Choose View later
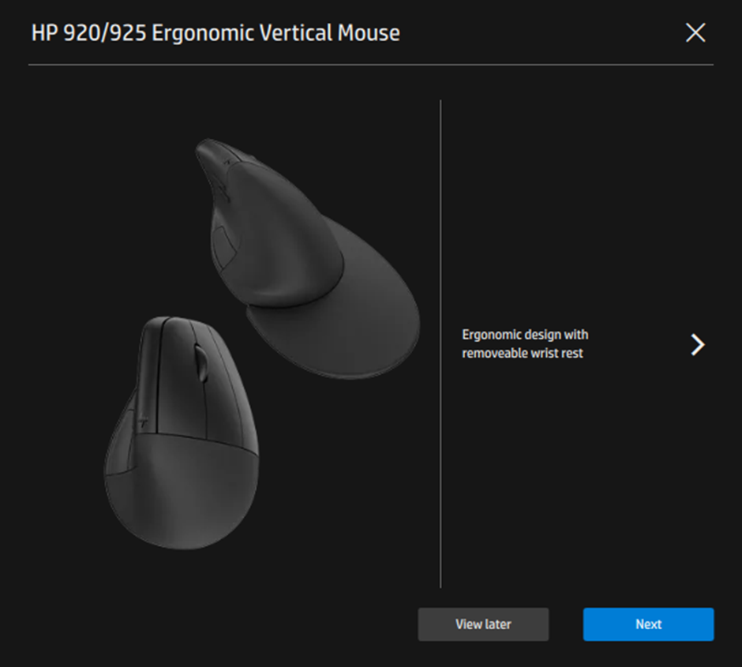This screenshot has width=742, height=667. tap(483, 624)
